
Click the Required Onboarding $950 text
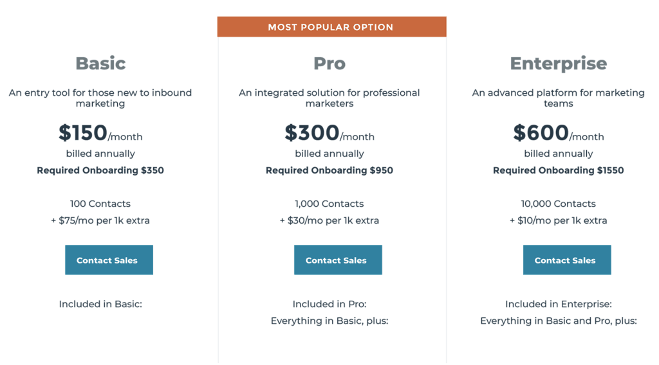point(329,170)
